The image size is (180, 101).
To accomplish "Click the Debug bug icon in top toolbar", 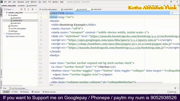I will [x=168, y=6].
